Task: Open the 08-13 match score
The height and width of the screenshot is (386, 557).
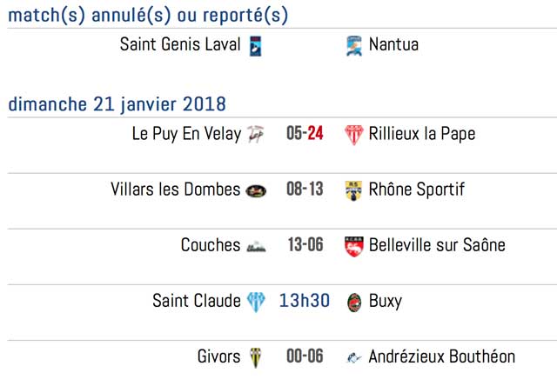Action: click(x=305, y=190)
